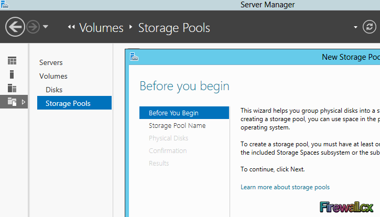This screenshot has width=380, height=217.
Task: Select the Physical Disks wizard step
Action: (x=168, y=138)
